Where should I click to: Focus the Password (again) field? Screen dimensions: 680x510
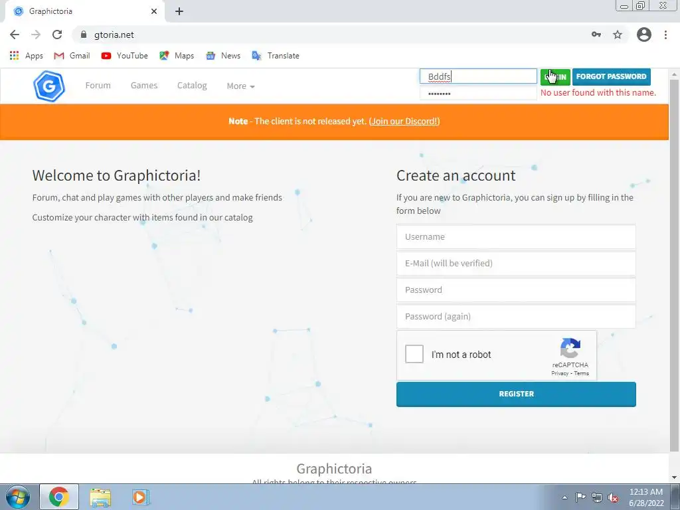pyautogui.click(x=516, y=316)
